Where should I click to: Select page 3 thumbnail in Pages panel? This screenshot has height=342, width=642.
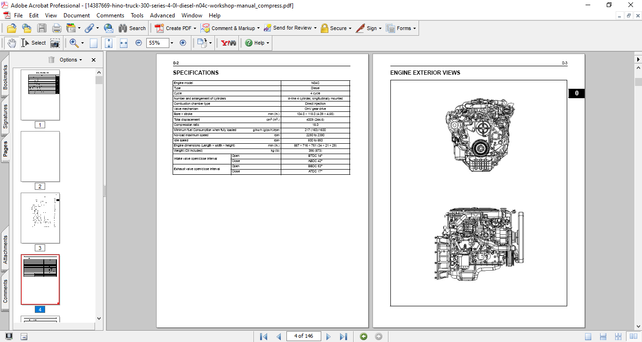pos(40,218)
